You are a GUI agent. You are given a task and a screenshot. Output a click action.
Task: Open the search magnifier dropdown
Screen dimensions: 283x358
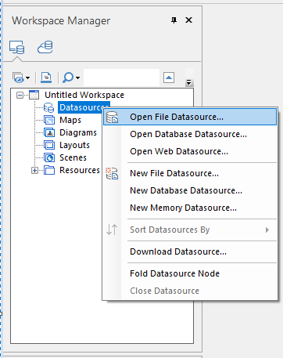coord(71,78)
